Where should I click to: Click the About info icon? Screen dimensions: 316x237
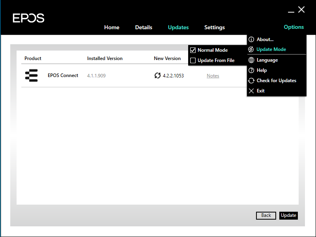click(x=251, y=39)
